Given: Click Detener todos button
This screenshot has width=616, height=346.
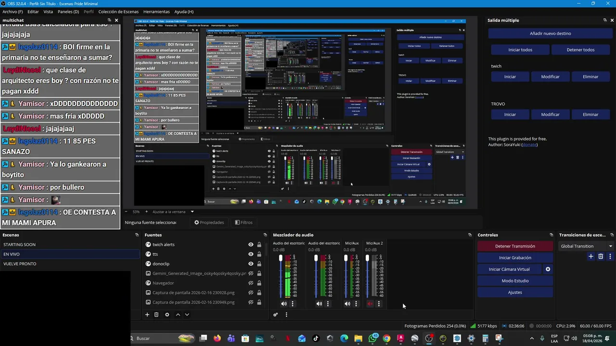Looking at the screenshot, I should tap(581, 49).
